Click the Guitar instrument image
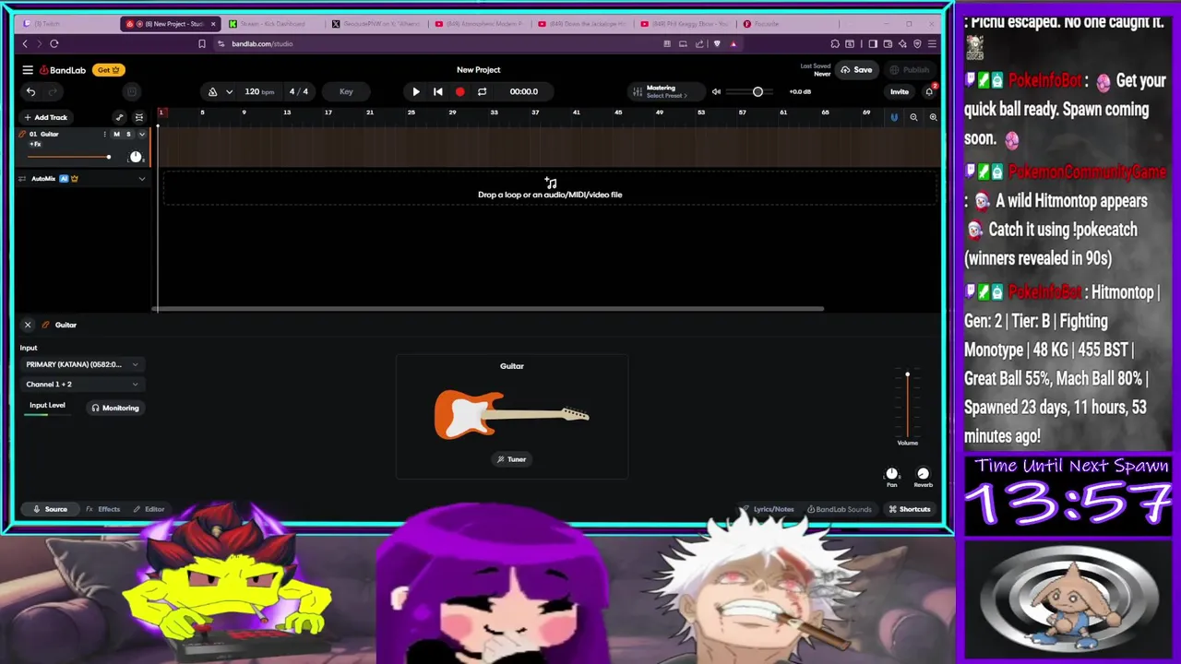The height and width of the screenshot is (664, 1181). (511, 414)
